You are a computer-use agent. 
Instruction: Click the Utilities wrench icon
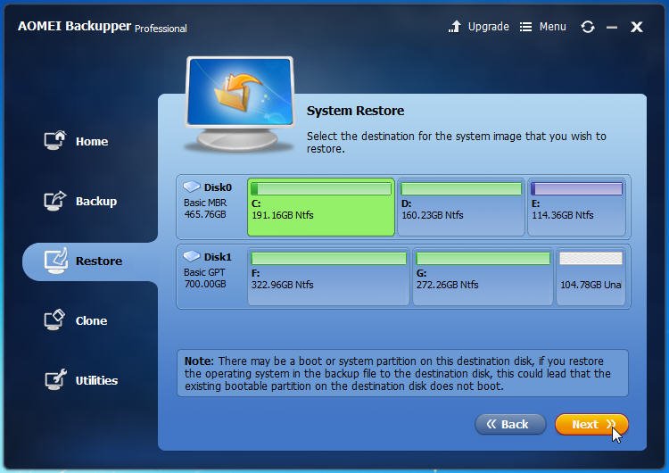(56, 379)
